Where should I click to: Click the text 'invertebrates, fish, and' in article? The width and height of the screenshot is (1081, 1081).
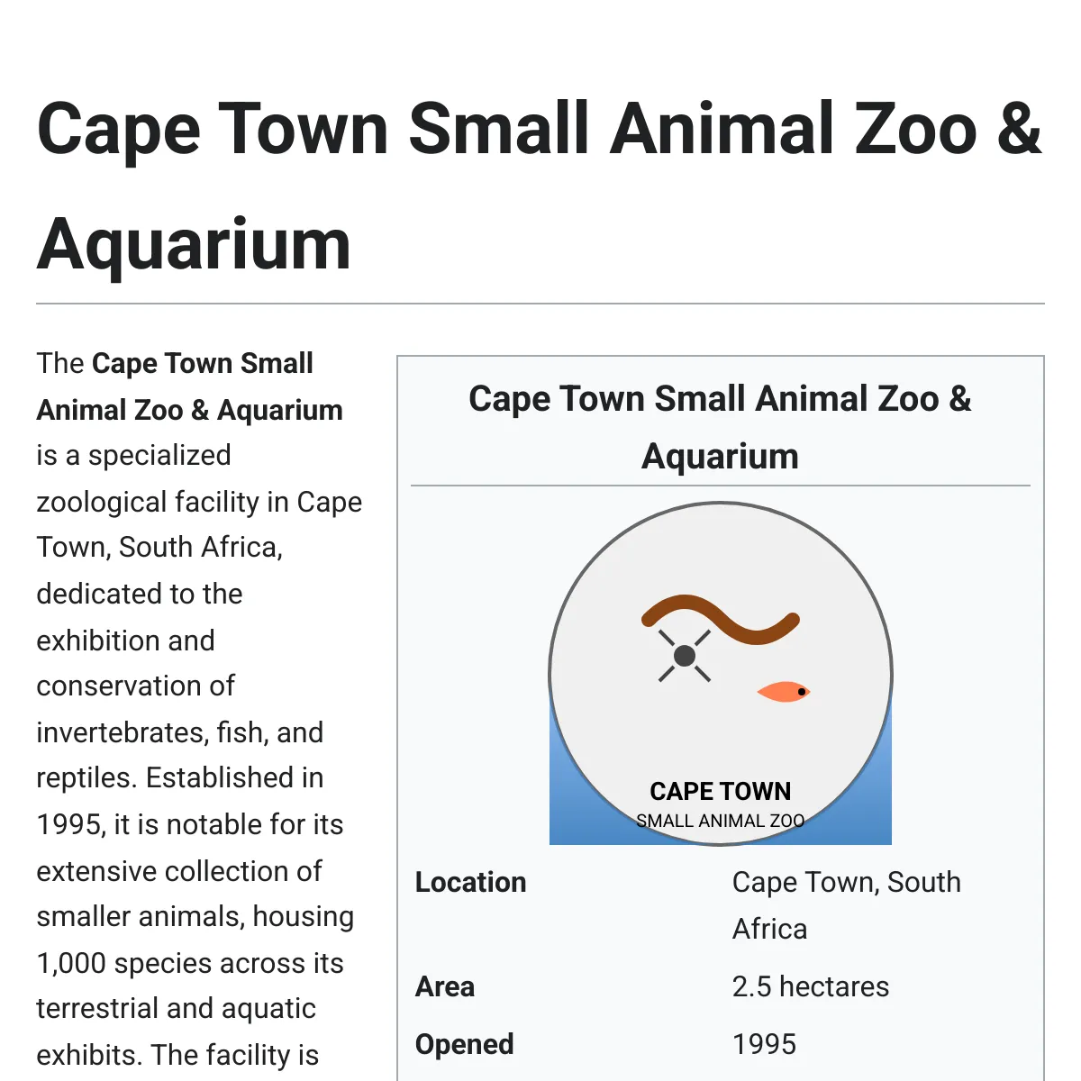click(180, 732)
